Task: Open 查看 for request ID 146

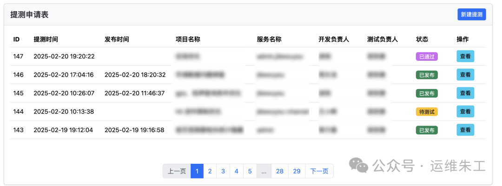Action: [465, 75]
